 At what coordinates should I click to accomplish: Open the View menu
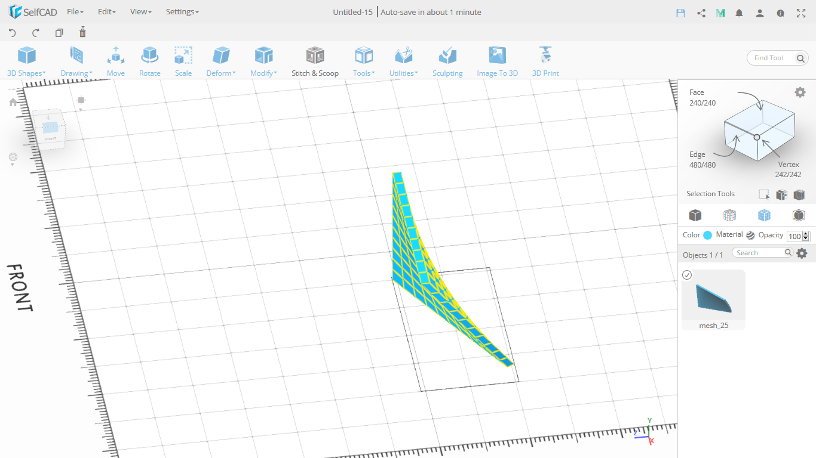coord(141,12)
